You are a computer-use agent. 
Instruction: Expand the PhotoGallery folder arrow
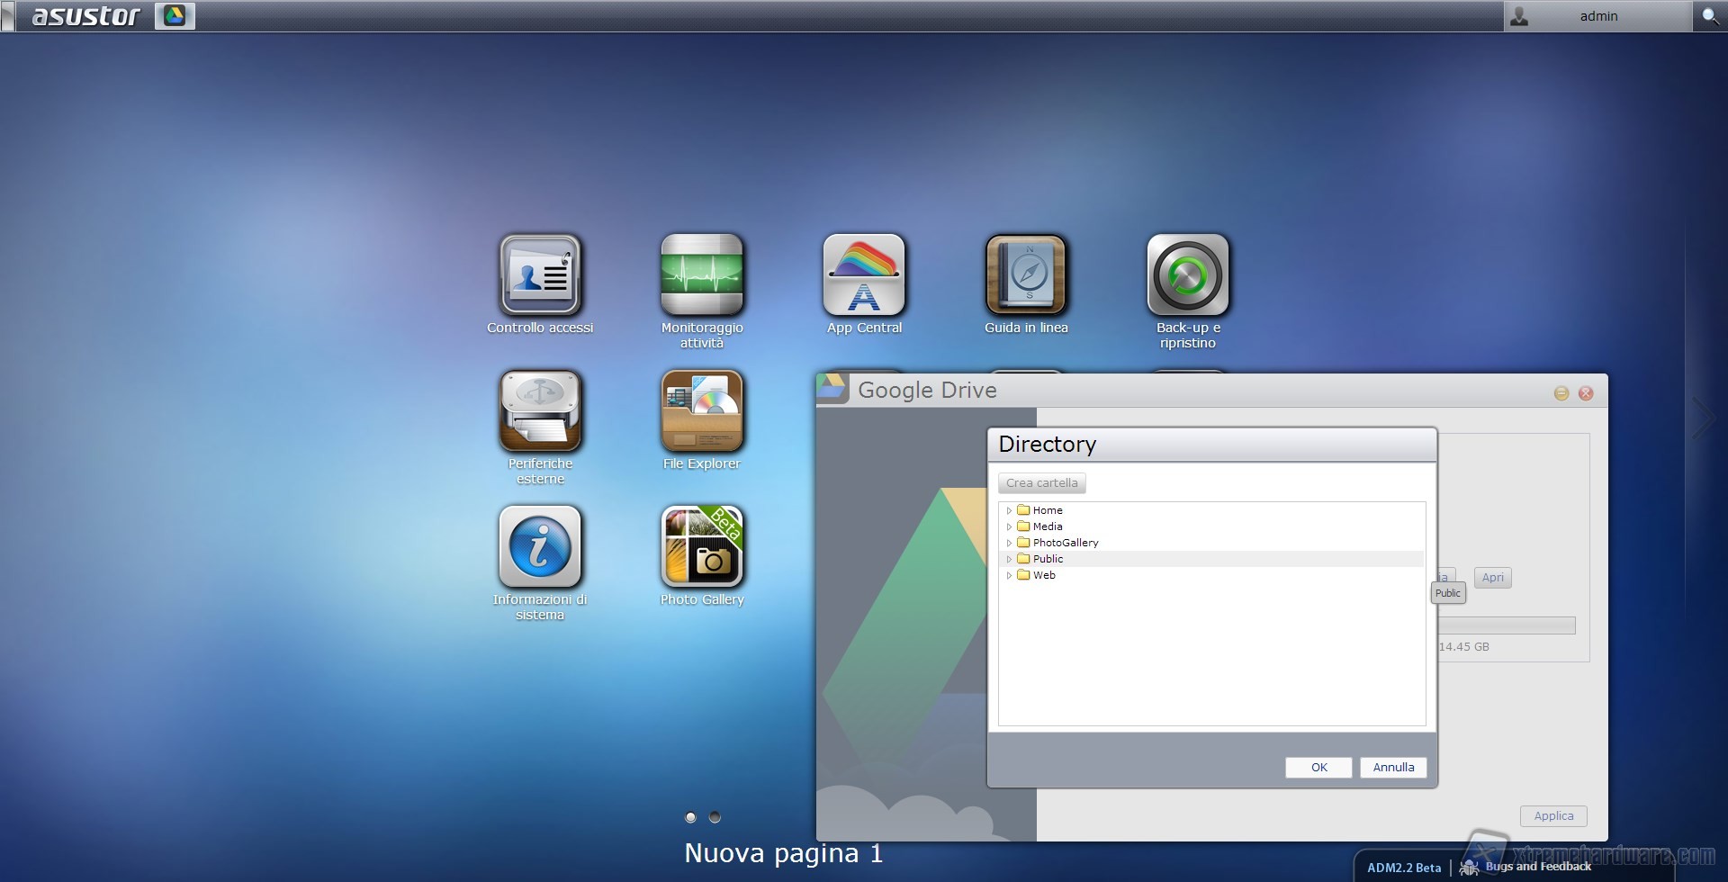point(1009,543)
